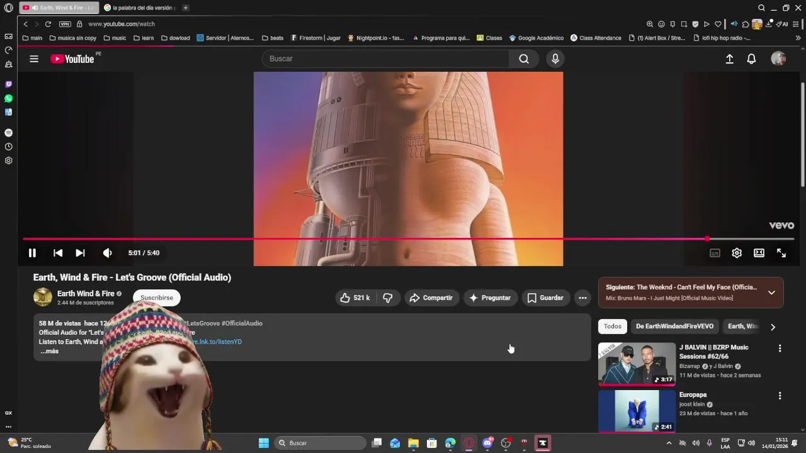Open File Explorer from taskbar
This screenshot has width=806, height=453.
tap(413, 443)
